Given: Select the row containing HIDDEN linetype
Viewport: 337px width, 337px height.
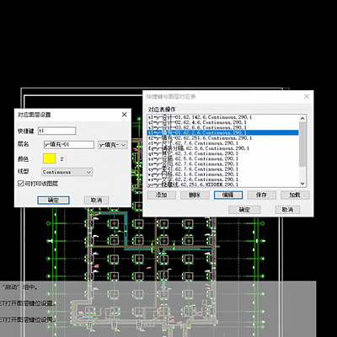Looking at the screenshot, I should pyautogui.click(x=223, y=185).
